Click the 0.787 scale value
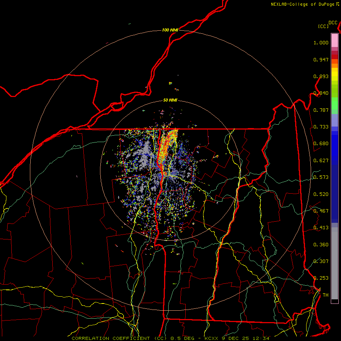The width and height of the screenshot is (341, 341). pyautogui.click(x=321, y=110)
